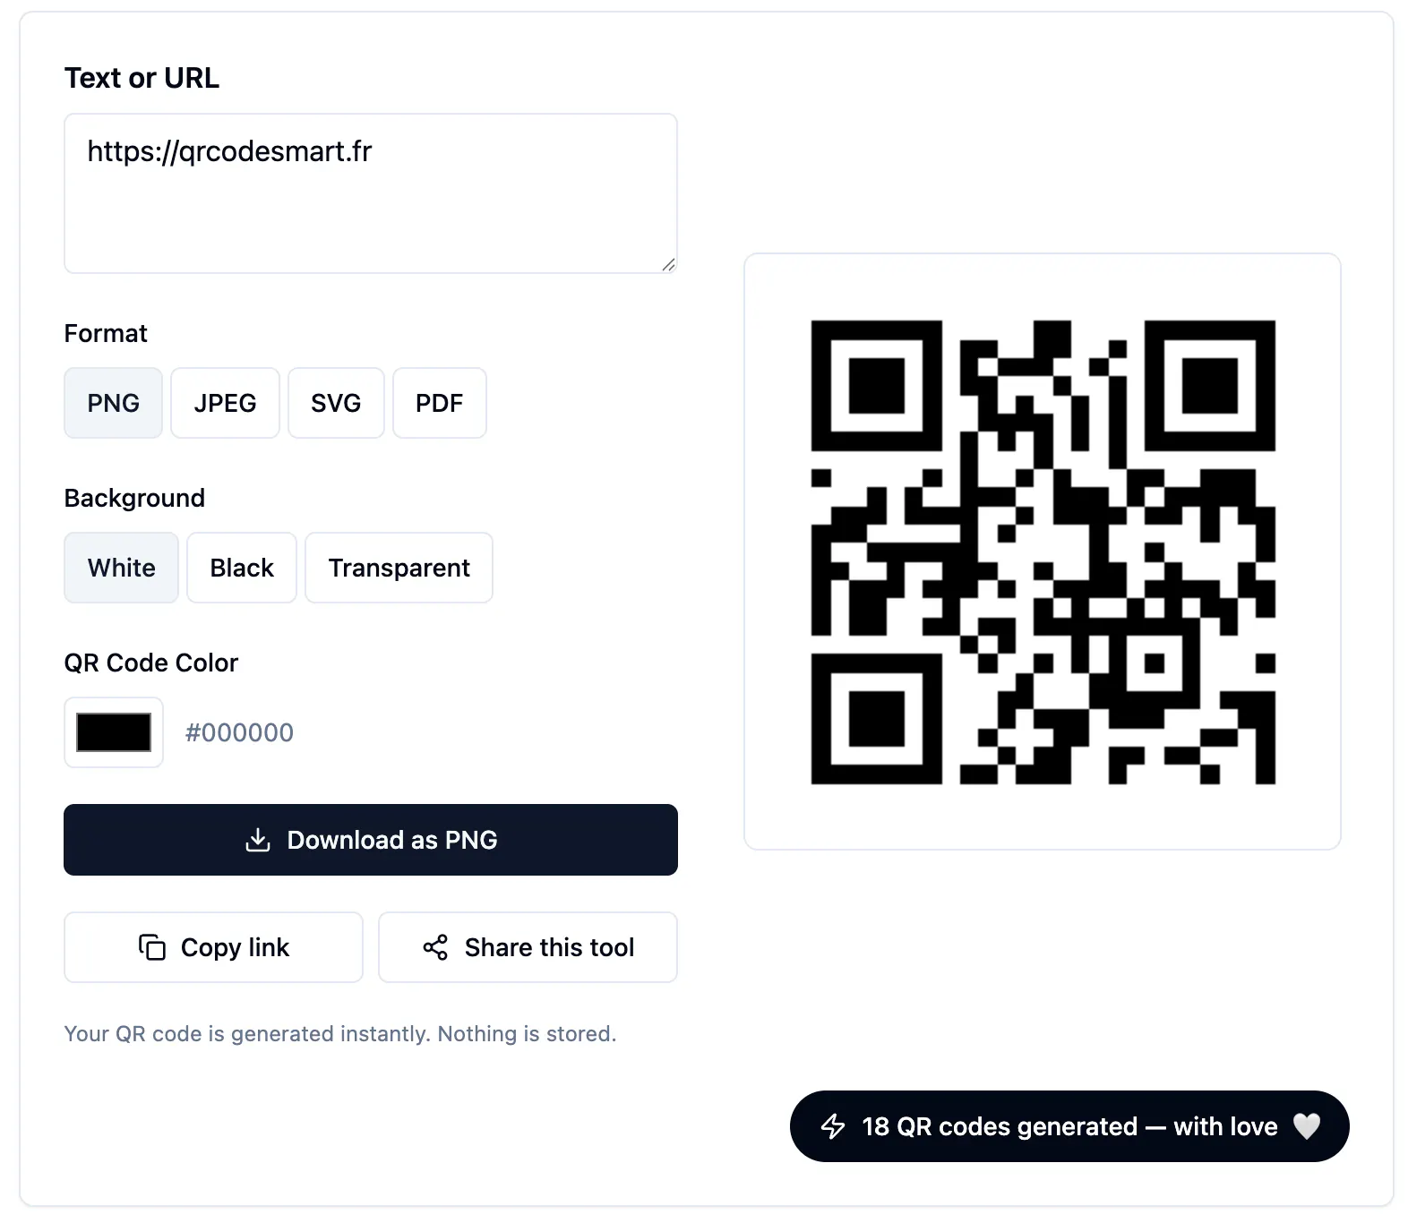Click the textarea resize handle corner
Screen dimensions: 1408x1223
(x=668, y=264)
